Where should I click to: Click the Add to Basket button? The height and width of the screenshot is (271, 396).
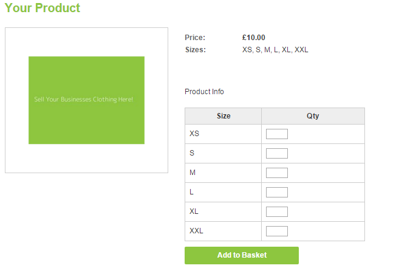pos(242,255)
